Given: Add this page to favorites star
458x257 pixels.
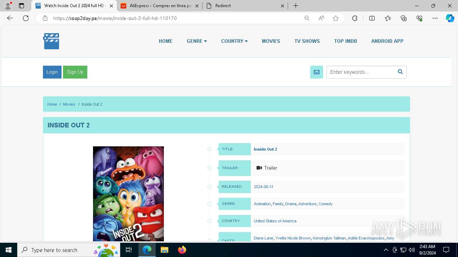Looking at the screenshot, I should tap(336, 18).
